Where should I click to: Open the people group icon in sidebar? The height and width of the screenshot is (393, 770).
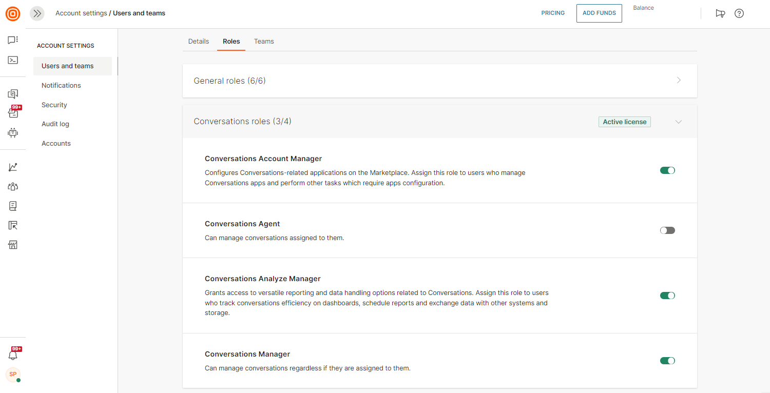click(x=13, y=187)
